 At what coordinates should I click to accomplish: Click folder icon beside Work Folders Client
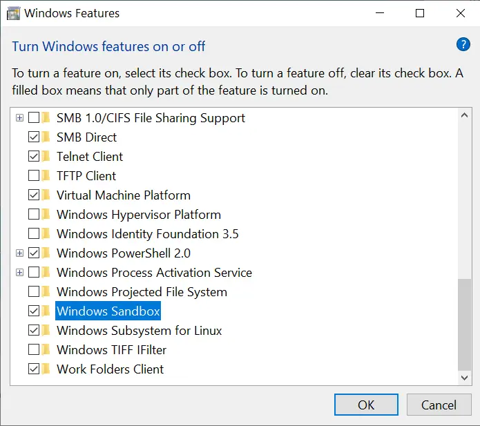coord(46,369)
